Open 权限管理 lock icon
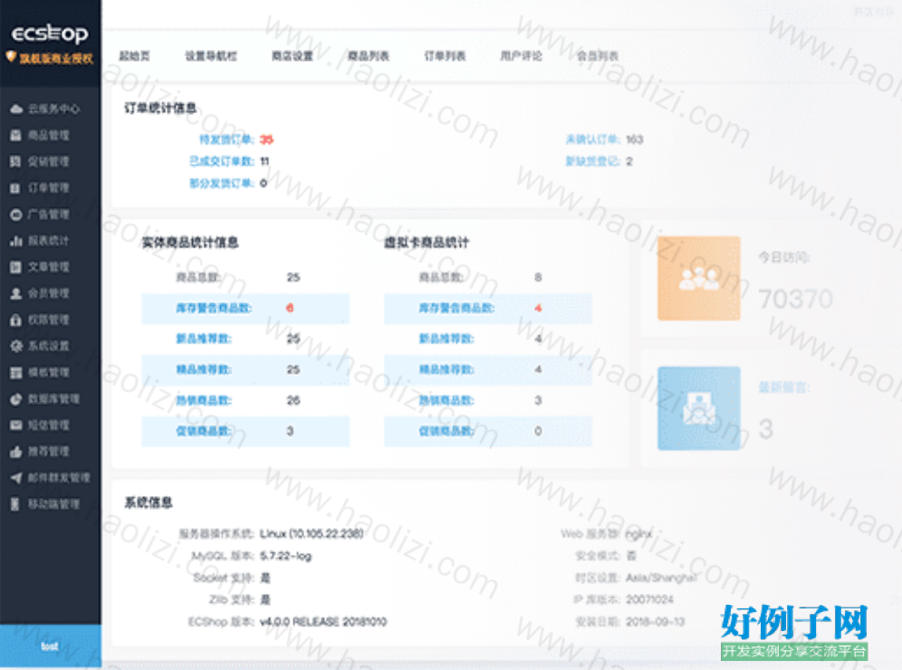This screenshot has width=902, height=670. (16, 320)
